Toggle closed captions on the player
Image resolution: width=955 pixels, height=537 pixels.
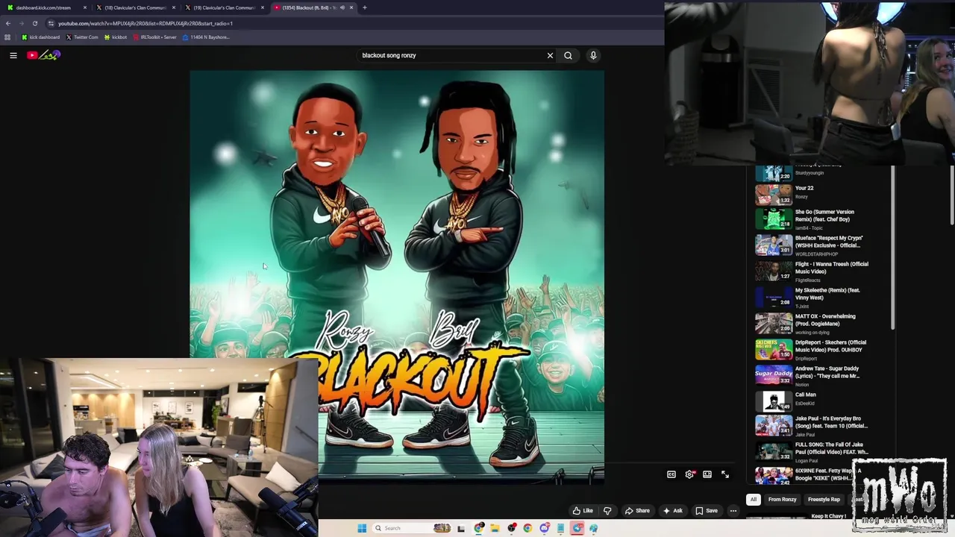tap(671, 474)
